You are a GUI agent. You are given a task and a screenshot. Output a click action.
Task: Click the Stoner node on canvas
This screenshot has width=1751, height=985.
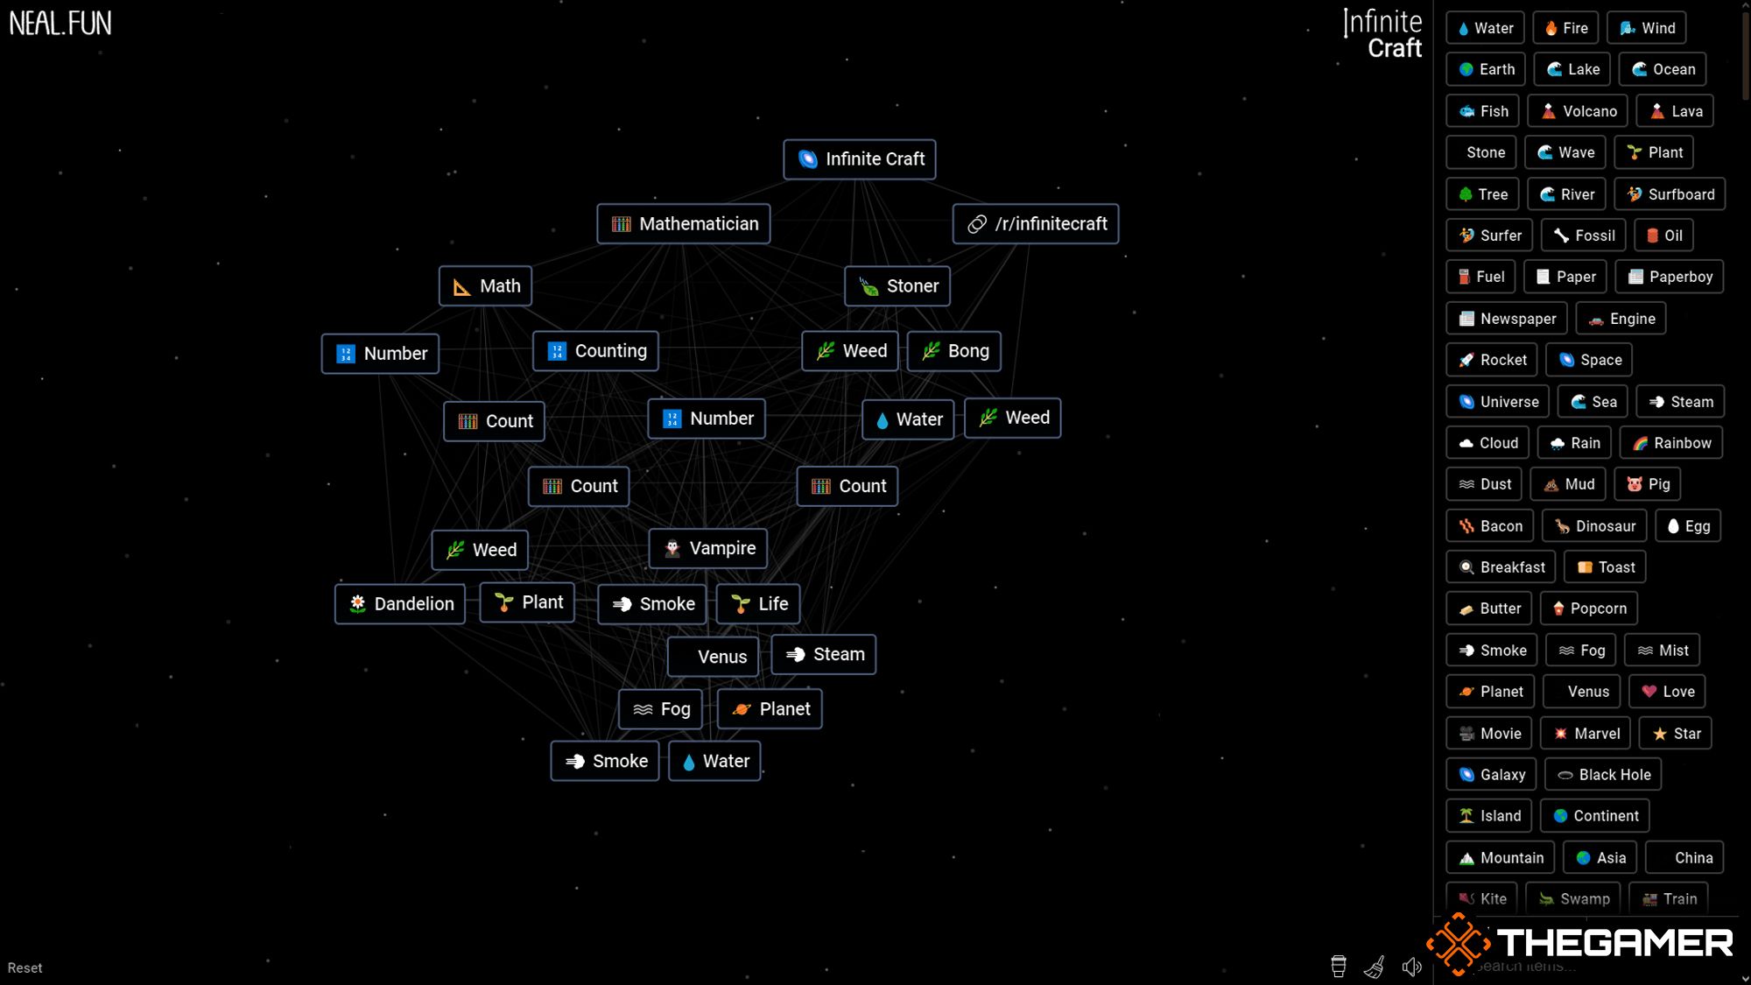click(901, 285)
